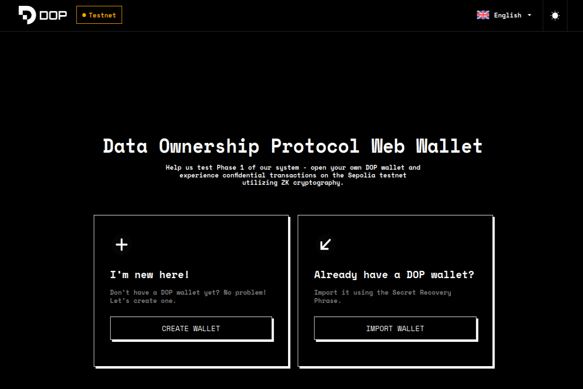Click "Already have a DOP wallet?" heading
Image resolution: width=583 pixels, height=389 pixels.
pos(394,275)
